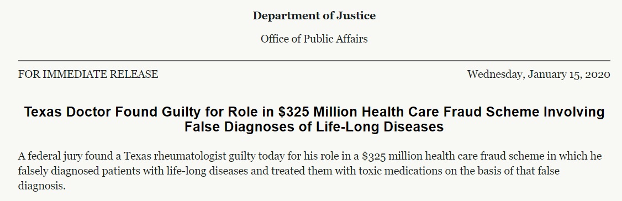Click the headline line "False Diagnoses of Life-Long Diseases"
This screenshot has width=622, height=201.
(314, 127)
